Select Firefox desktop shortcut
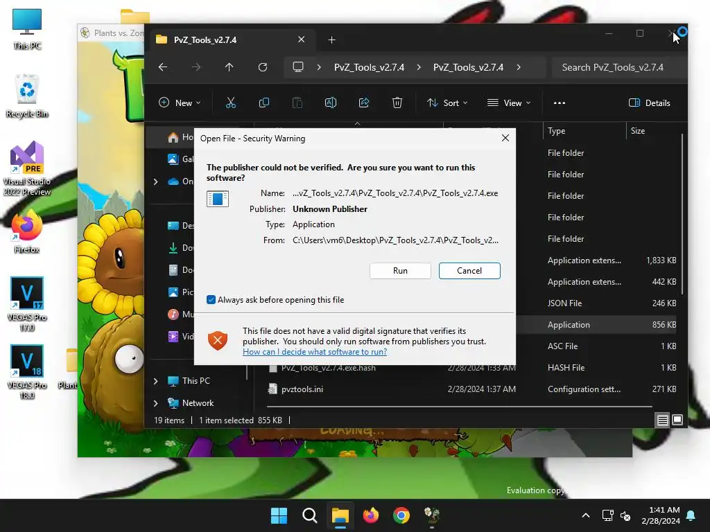Screen dimensions: 710x532 pyautogui.click(x=27, y=231)
